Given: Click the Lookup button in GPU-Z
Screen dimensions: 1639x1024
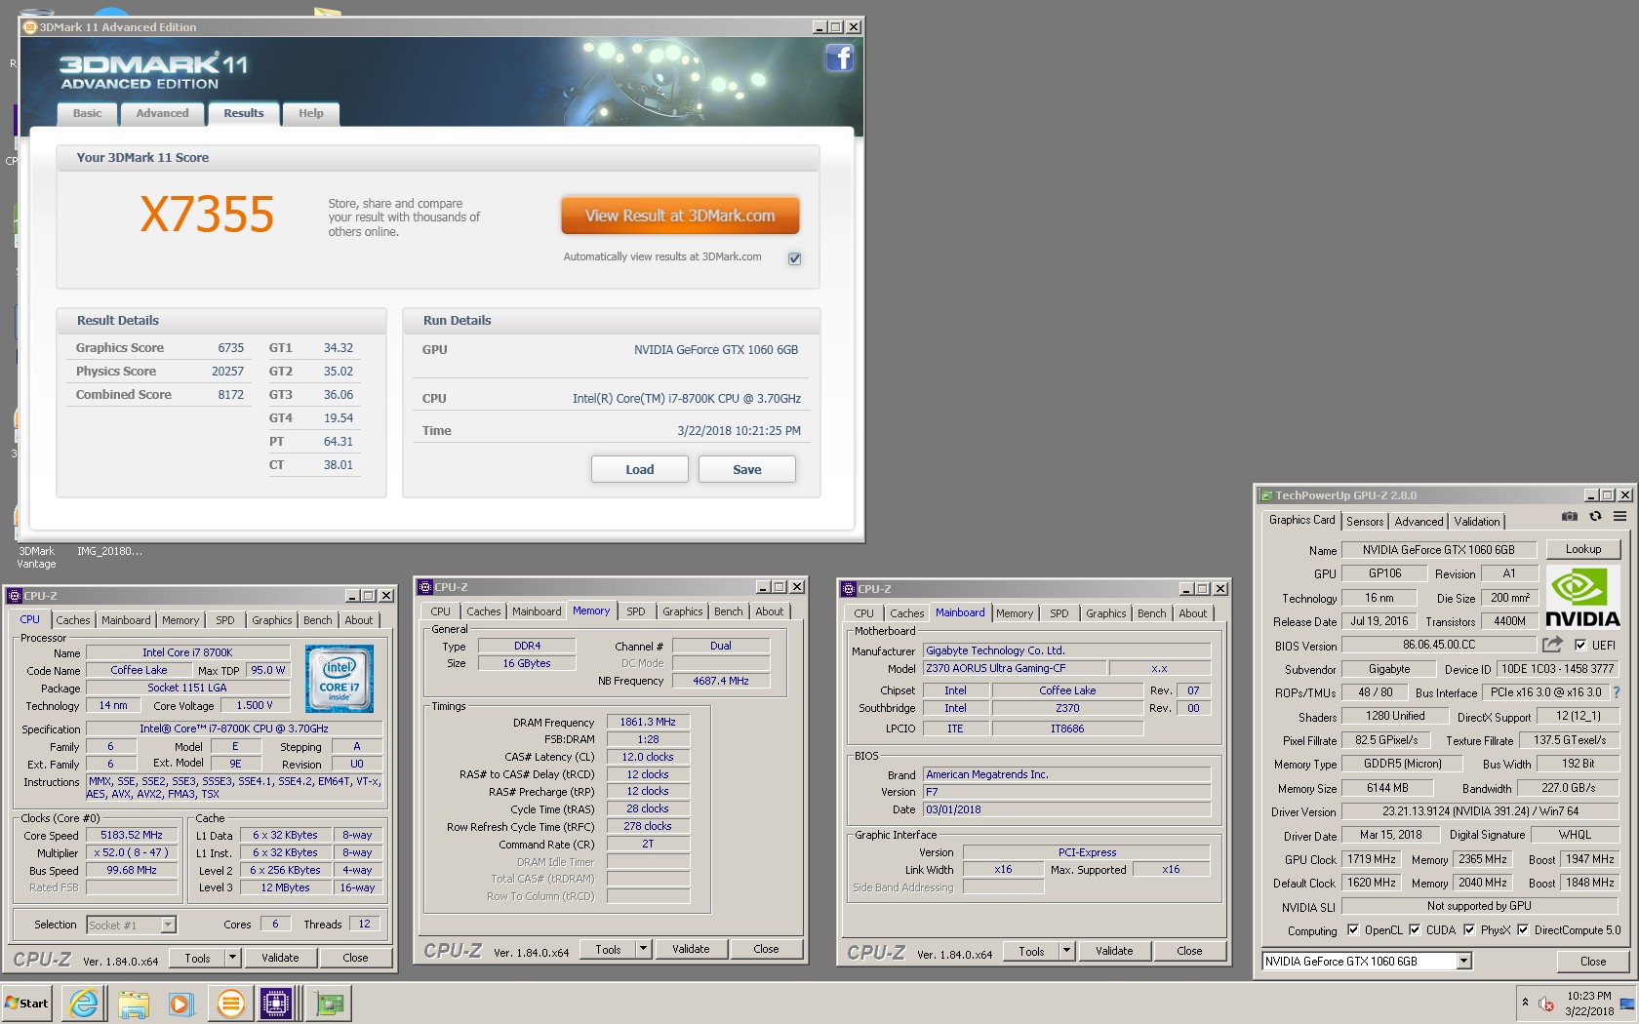Looking at the screenshot, I should click(1583, 549).
